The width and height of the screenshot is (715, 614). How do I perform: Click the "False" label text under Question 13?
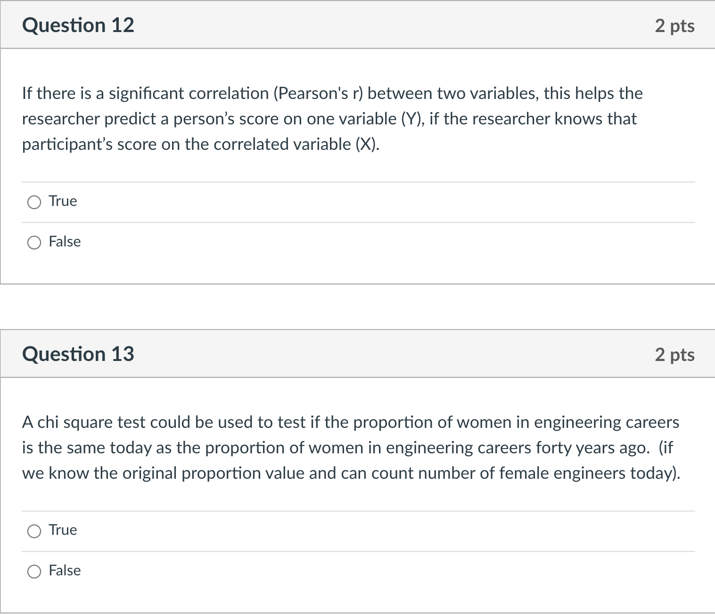[x=65, y=571]
